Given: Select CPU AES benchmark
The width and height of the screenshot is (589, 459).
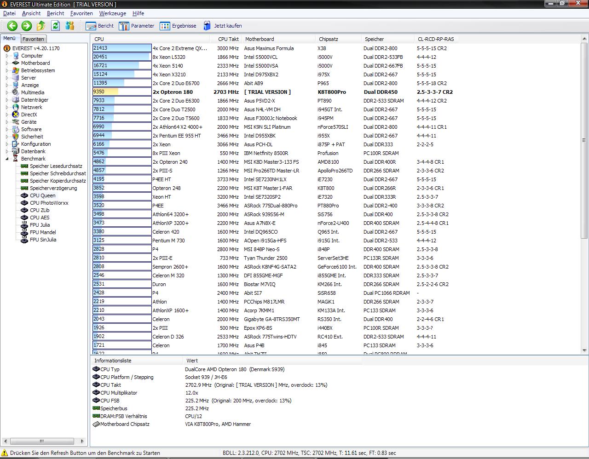Looking at the screenshot, I should [40, 218].
